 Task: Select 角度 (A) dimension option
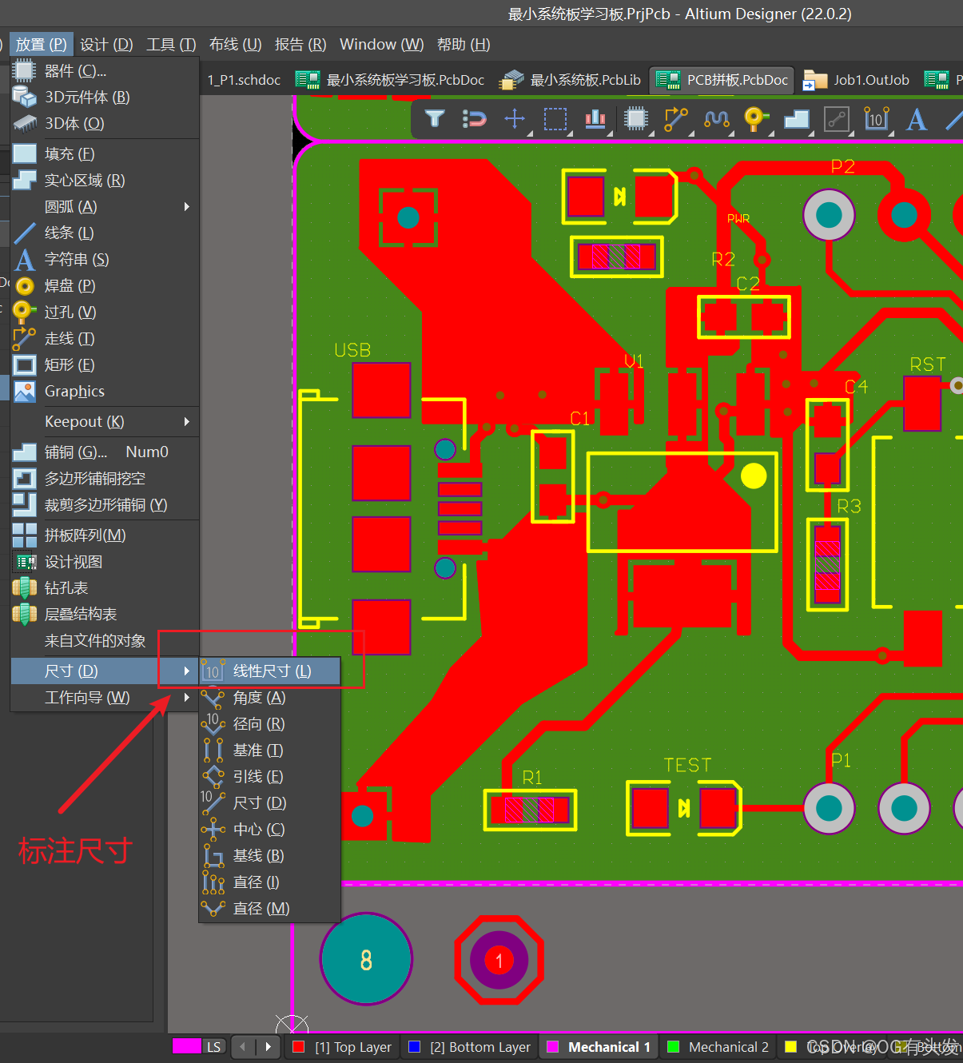(x=270, y=698)
